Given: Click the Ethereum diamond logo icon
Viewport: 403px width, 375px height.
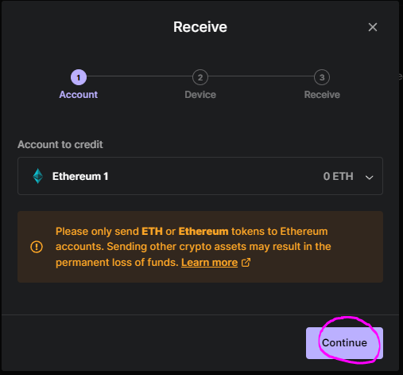Looking at the screenshot, I should 38,176.
